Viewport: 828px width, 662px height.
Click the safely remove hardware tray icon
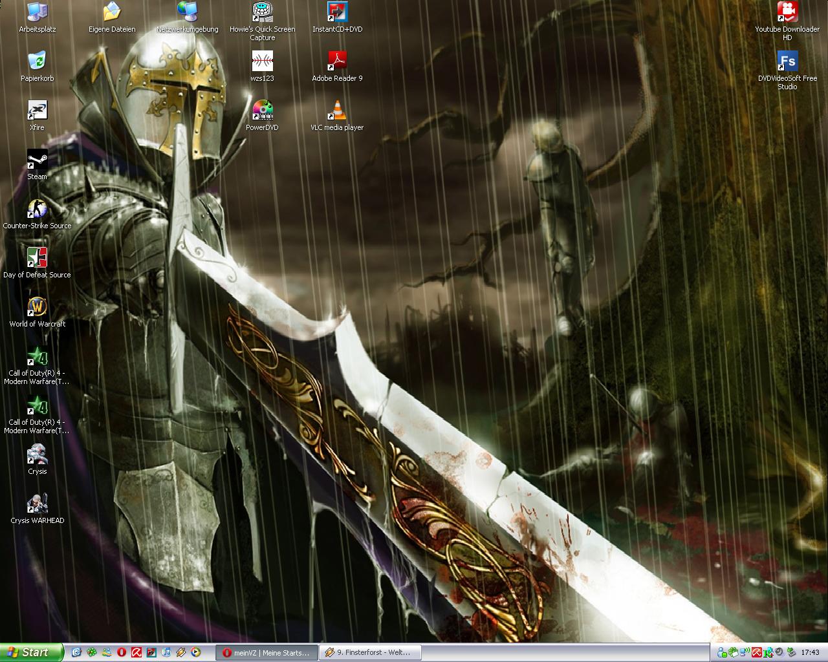[791, 652]
